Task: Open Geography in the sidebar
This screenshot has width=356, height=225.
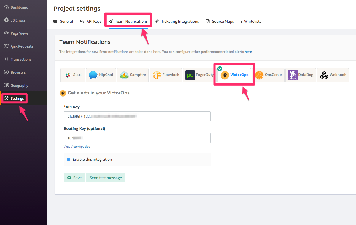Action: (20, 85)
